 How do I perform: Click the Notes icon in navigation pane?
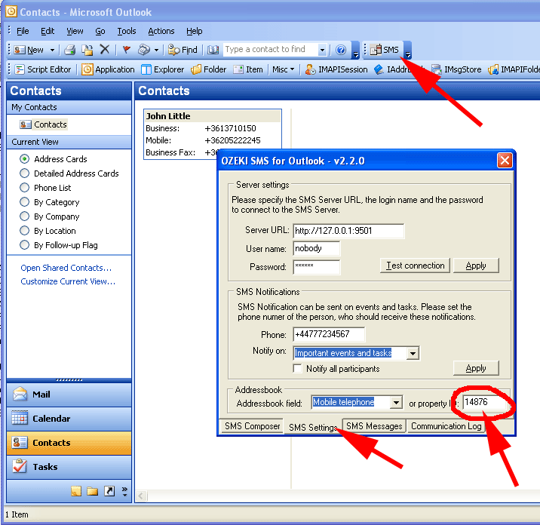(76, 491)
